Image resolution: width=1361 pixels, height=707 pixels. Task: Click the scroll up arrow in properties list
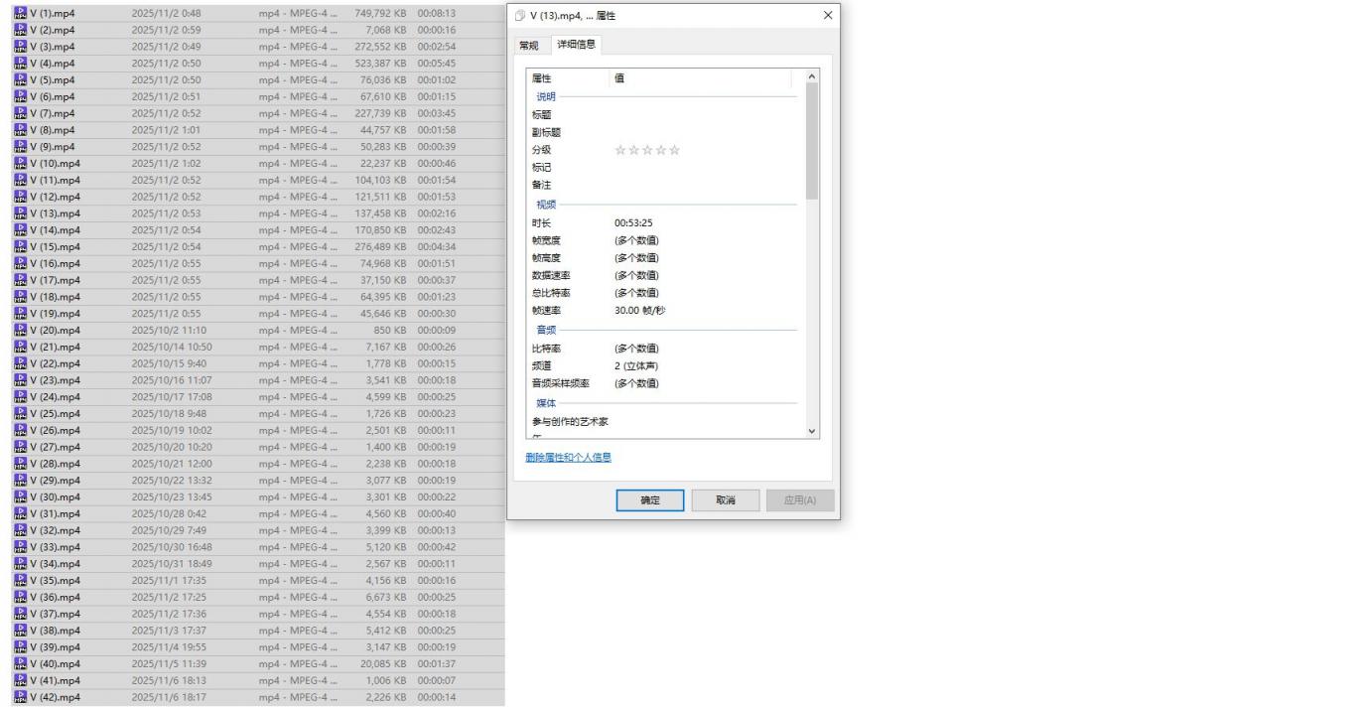click(812, 76)
